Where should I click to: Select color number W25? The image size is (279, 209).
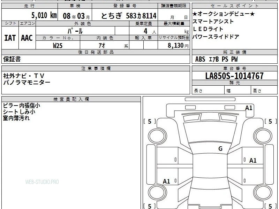(x=58, y=46)
